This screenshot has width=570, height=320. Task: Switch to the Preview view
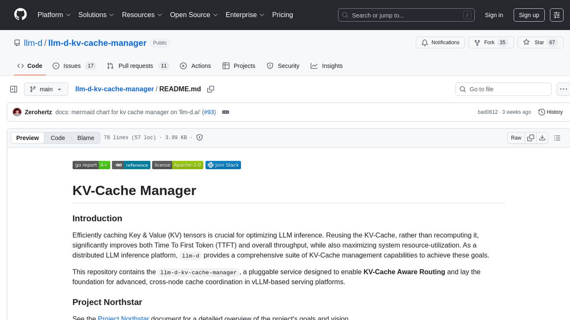click(28, 138)
